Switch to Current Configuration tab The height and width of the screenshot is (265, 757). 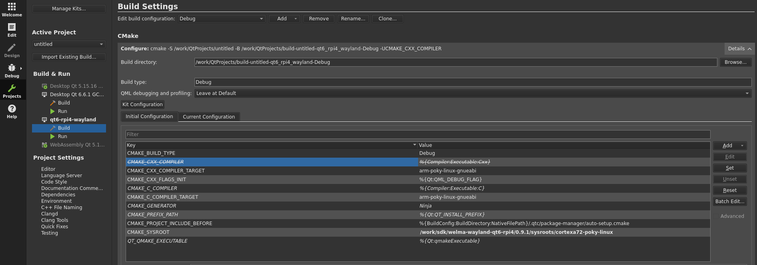click(208, 117)
